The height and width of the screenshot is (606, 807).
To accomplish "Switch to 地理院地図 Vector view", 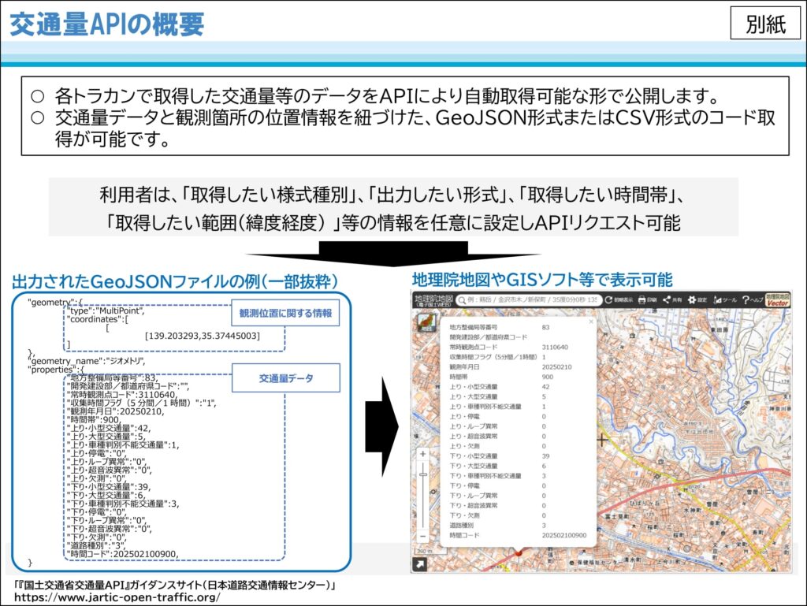I will coord(777,300).
